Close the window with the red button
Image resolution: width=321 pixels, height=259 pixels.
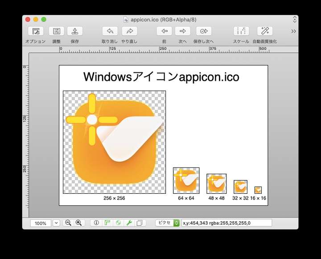coord(28,20)
